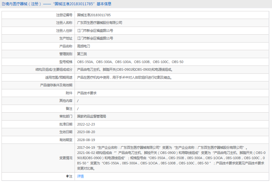Select the 产品名称 row label
This screenshot has height=183, width=272.
click(66, 46)
